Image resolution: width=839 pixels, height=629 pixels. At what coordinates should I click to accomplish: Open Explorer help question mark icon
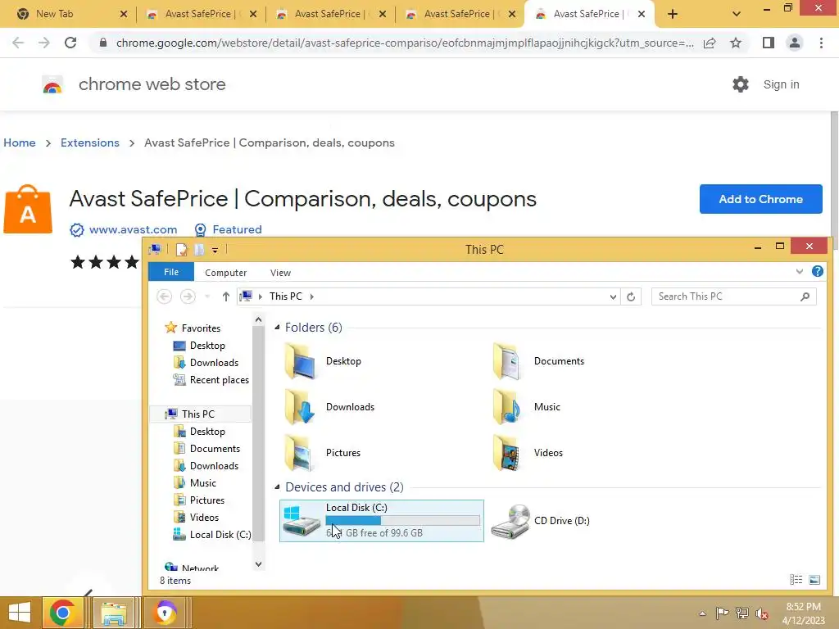point(818,272)
